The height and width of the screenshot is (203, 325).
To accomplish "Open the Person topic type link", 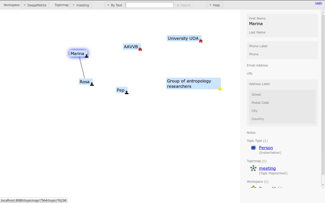I will [x=266, y=148].
